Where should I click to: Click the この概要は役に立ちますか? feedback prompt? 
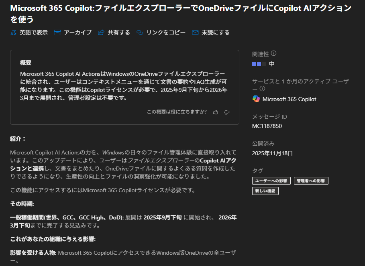(x=177, y=112)
